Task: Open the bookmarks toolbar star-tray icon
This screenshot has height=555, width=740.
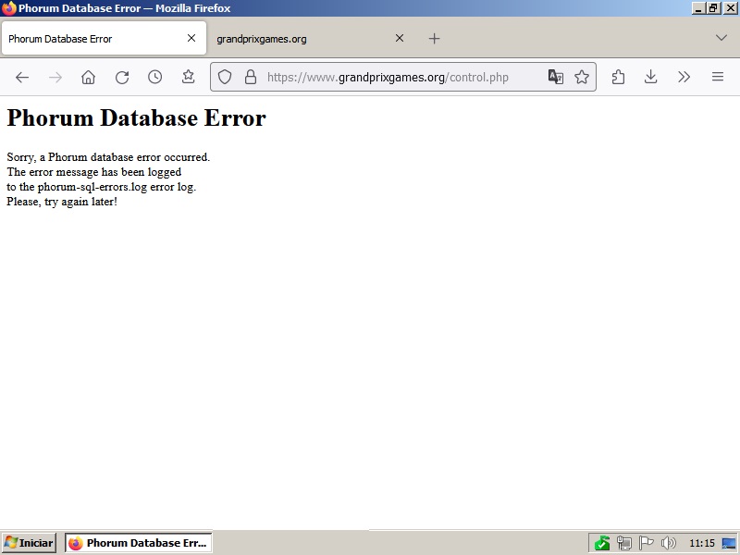Action: [189, 77]
